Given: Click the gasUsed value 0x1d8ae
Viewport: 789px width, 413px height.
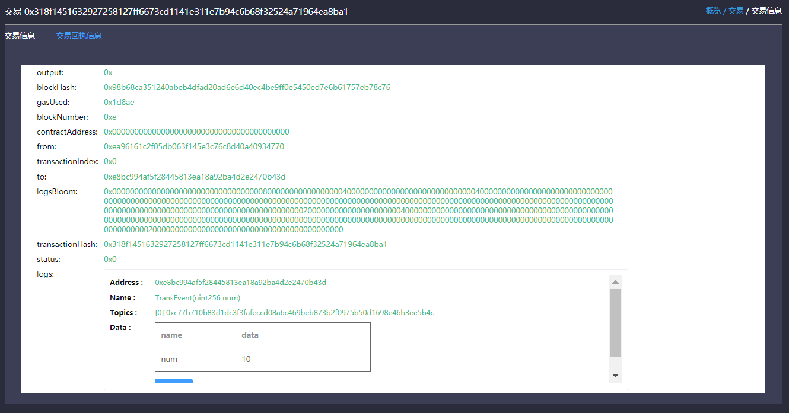Looking at the screenshot, I should point(119,103).
